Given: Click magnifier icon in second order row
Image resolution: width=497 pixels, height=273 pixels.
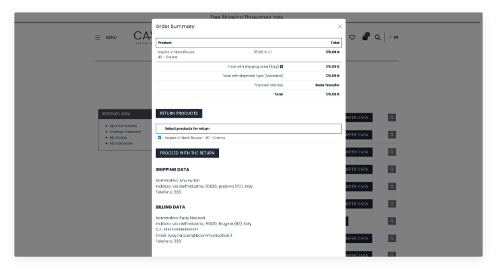Looking at the screenshot, I should (x=391, y=135).
